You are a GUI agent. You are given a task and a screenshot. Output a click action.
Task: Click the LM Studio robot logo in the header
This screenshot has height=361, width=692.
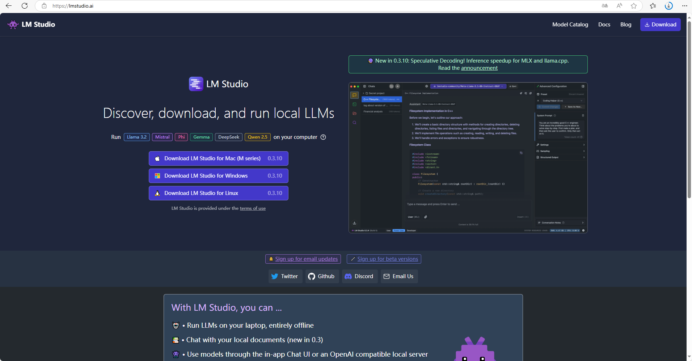coord(13,25)
